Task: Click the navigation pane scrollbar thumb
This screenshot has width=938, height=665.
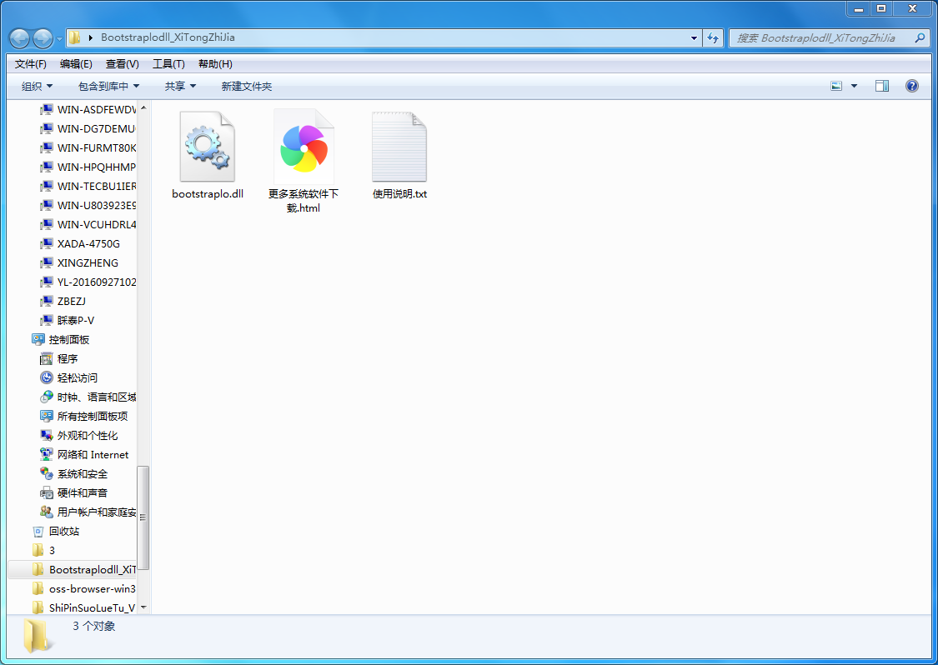Action: click(143, 517)
